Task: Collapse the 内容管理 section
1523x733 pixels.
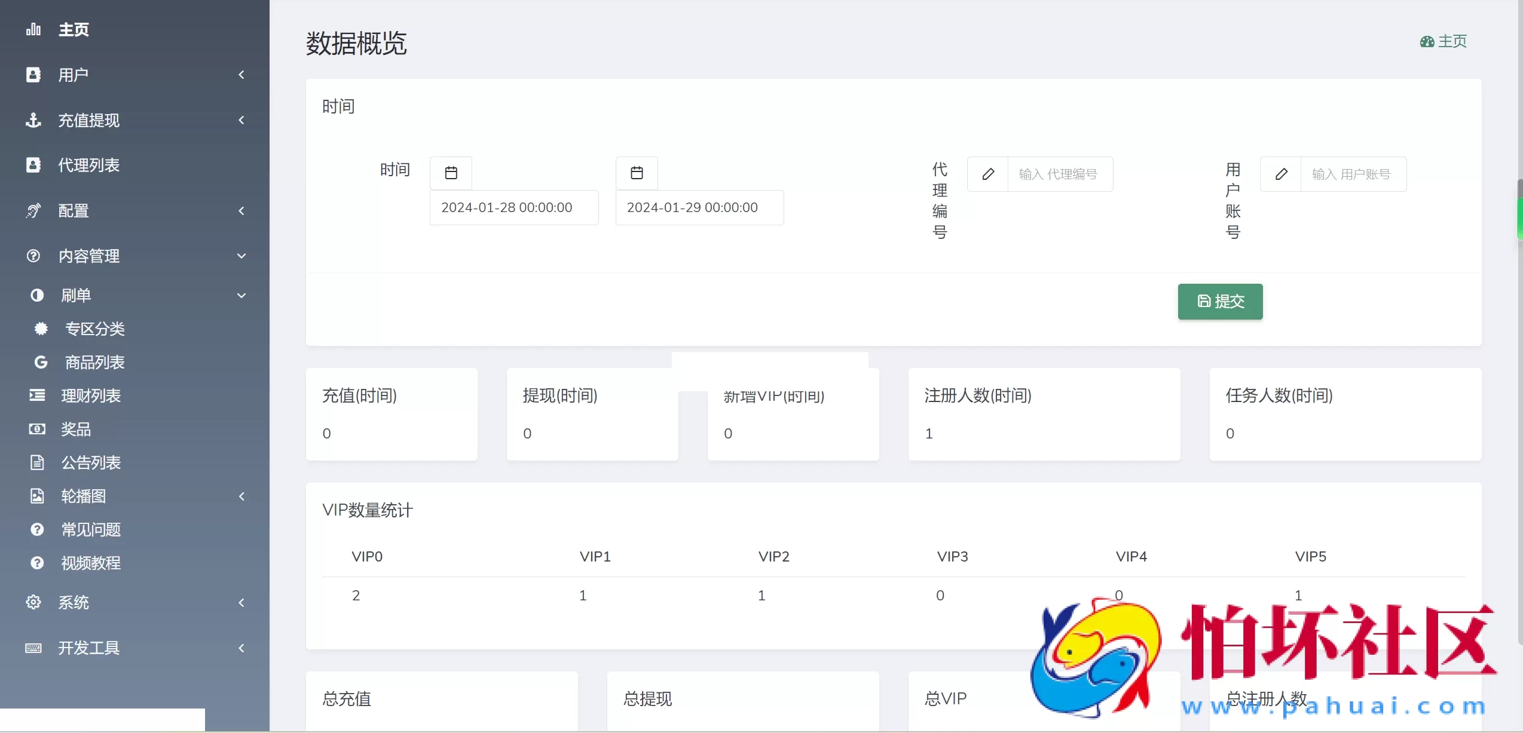Action: point(241,256)
